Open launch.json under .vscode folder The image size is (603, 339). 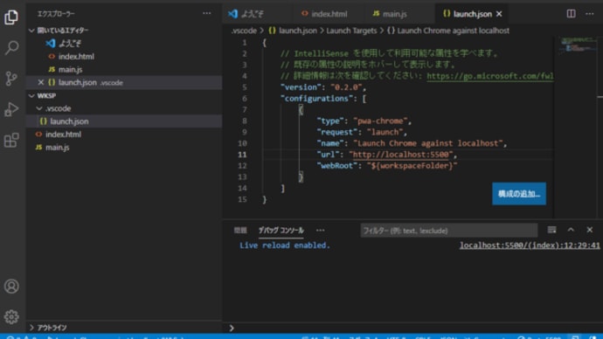coord(123,121)
